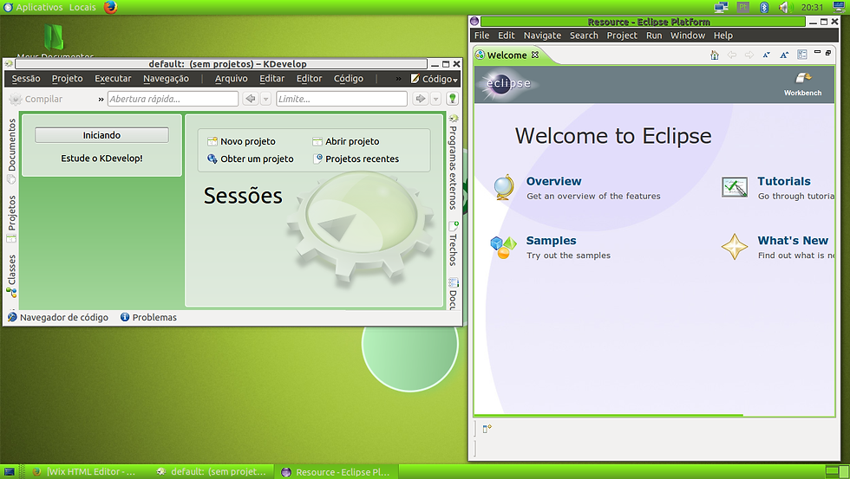
Task: Click the Home icon in Eclipse Welcome toolbar
Action: tap(715, 55)
